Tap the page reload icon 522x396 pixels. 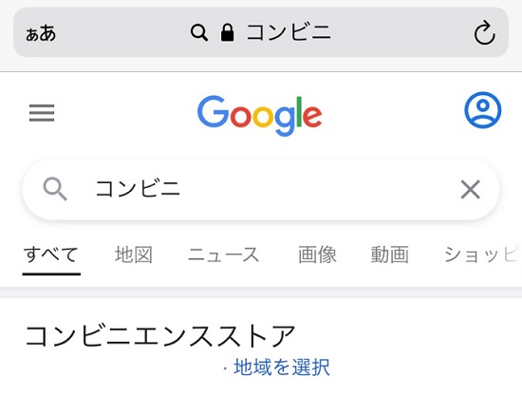point(484,32)
